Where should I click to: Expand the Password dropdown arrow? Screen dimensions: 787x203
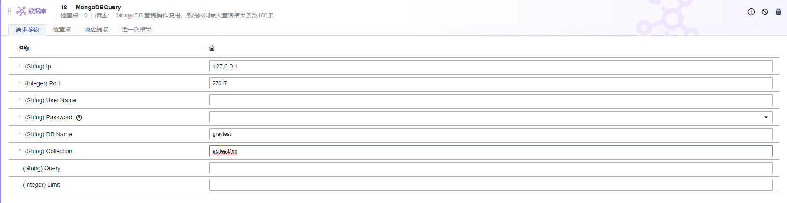click(x=766, y=117)
